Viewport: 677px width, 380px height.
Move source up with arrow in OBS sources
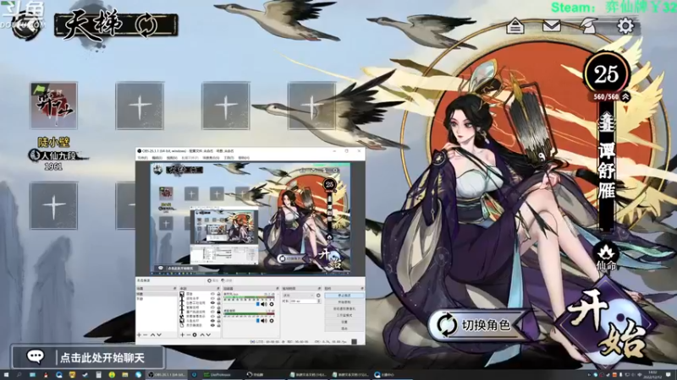tap(202, 334)
